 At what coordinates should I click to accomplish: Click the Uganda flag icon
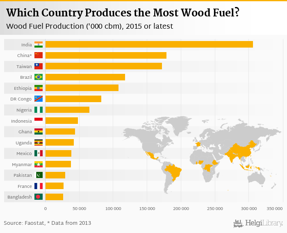pyautogui.click(x=39, y=143)
